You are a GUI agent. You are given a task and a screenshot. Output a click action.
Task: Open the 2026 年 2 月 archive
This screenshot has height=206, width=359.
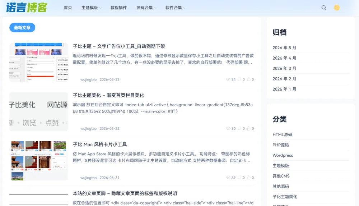pyautogui.click(x=284, y=79)
